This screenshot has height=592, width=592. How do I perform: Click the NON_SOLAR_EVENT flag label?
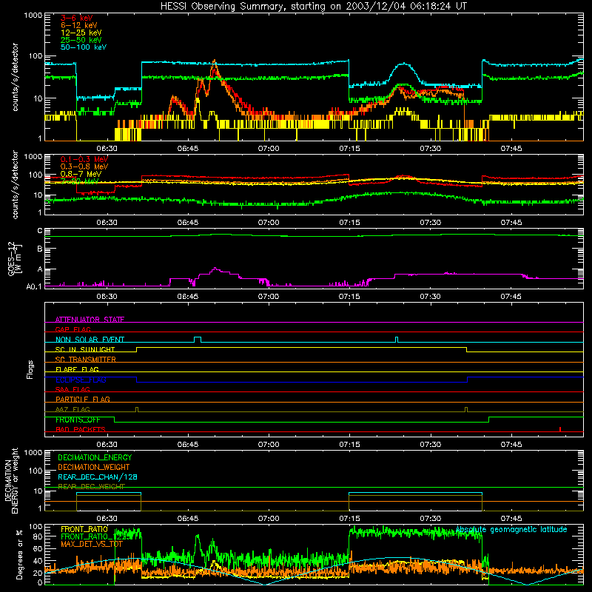tap(90, 340)
